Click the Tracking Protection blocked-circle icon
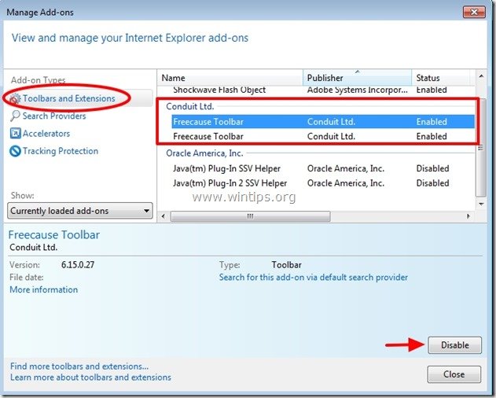The width and height of the screenshot is (496, 398). click(15, 151)
